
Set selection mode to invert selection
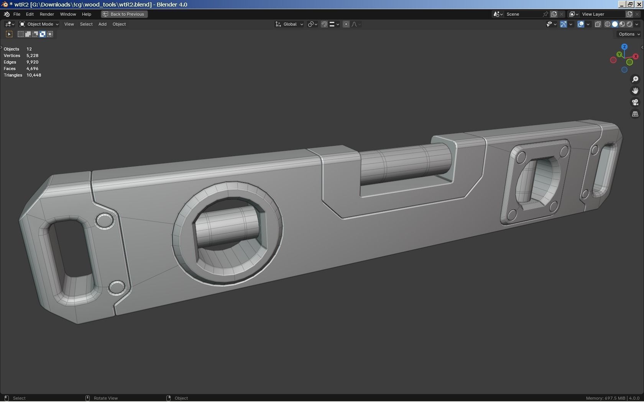click(43, 34)
